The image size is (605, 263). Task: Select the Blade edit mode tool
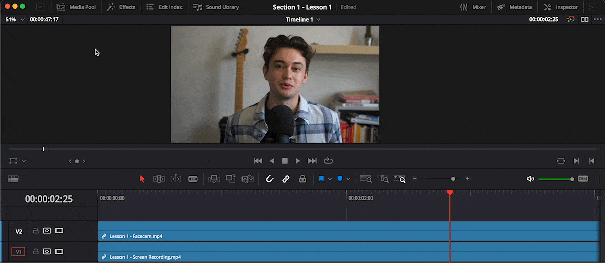pyautogui.click(x=192, y=179)
